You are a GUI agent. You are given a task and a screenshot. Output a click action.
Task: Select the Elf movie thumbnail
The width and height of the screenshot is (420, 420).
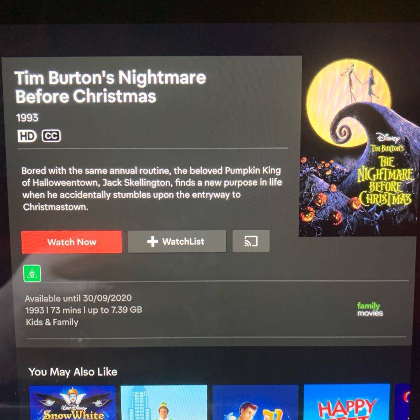[164, 402]
